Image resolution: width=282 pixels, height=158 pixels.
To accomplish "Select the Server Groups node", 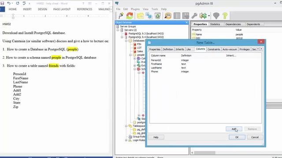I will [128, 26].
